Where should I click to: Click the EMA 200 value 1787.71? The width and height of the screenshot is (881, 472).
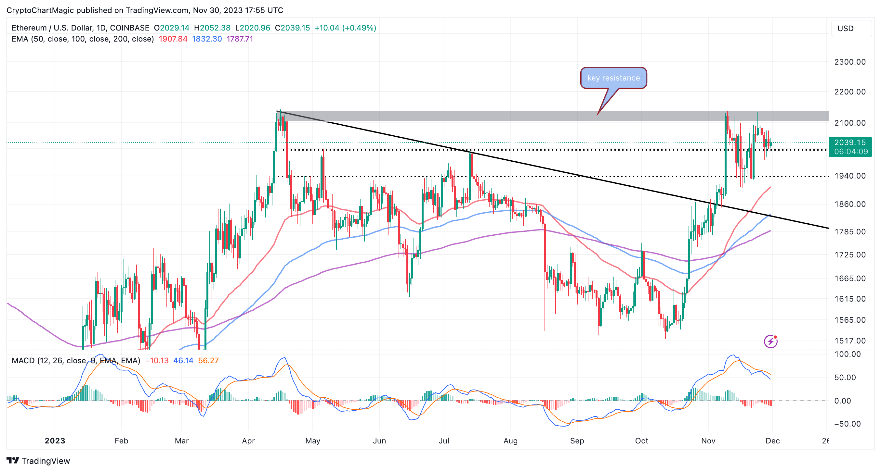point(240,39)
